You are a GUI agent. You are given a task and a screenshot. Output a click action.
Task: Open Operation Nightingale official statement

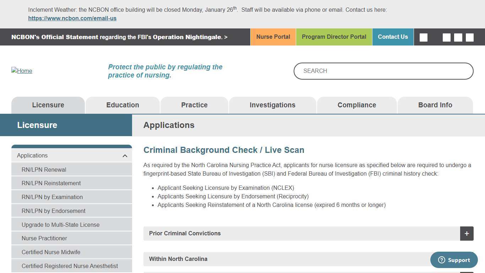pyautogui.click(x=120, y=37)
